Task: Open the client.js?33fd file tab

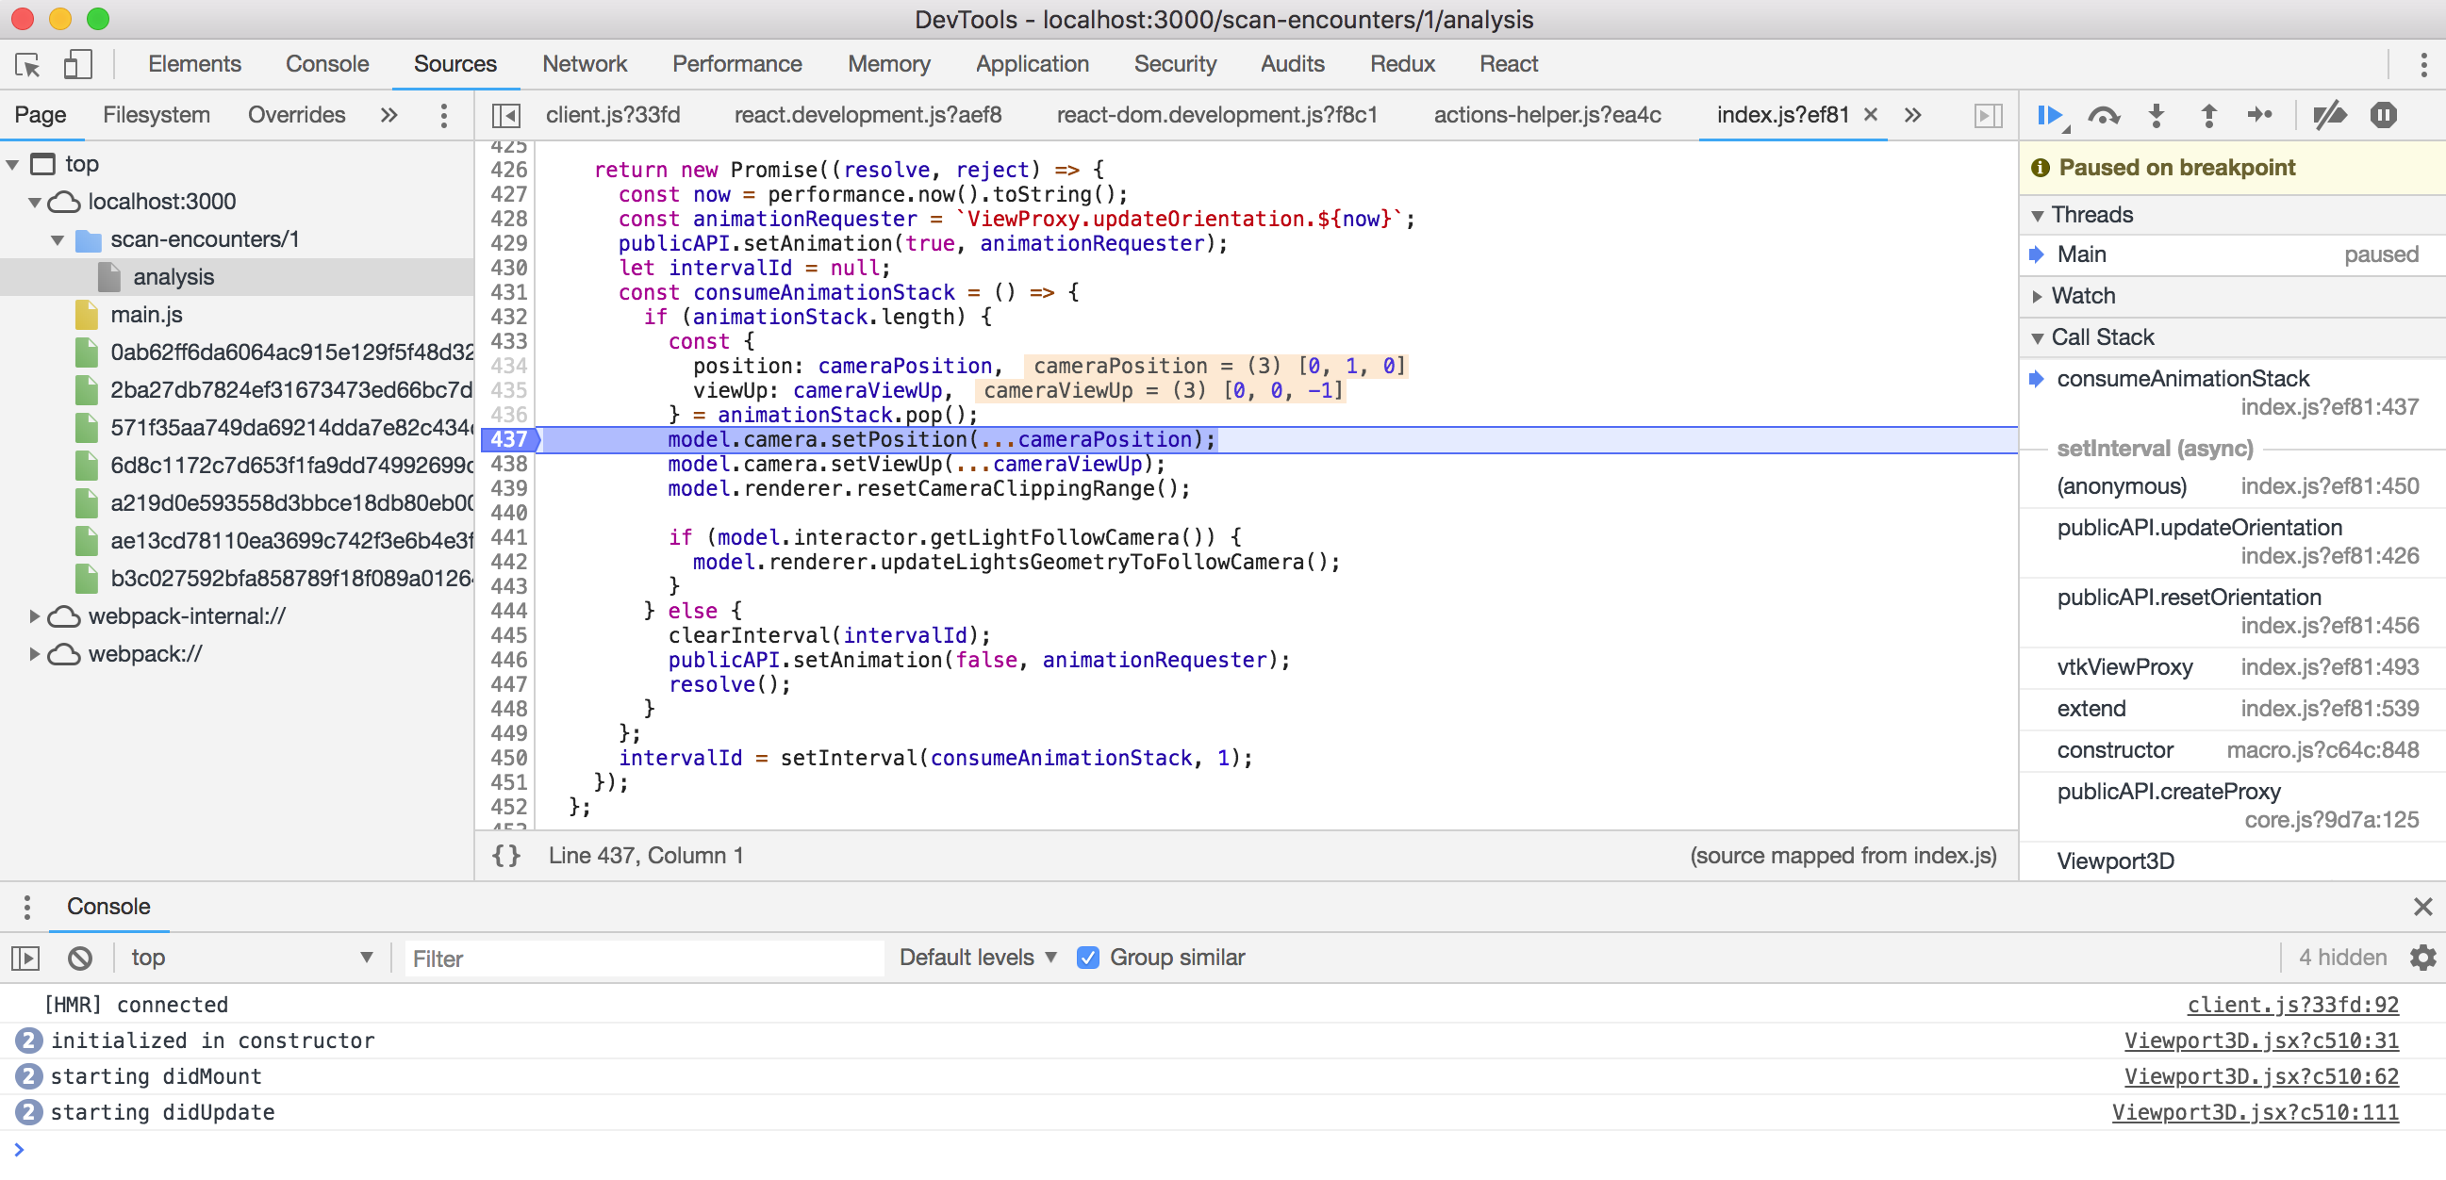Action: click(x=613, y=115)
